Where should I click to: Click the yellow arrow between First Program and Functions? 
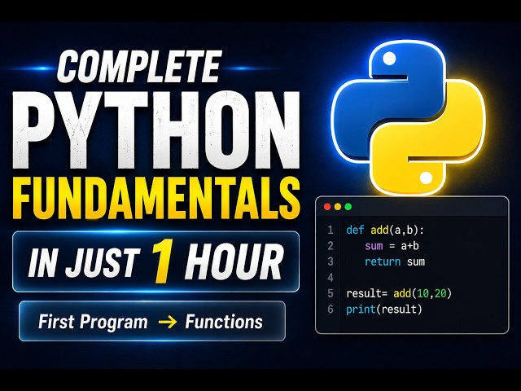coord(168,322)
